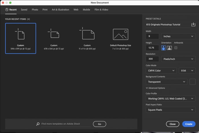Switch to the Photo tab
Image resolution: width=199 pixels, height=133 pixels.
pos(35,10)
